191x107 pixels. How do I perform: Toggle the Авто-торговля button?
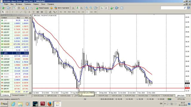click(62, 8)
